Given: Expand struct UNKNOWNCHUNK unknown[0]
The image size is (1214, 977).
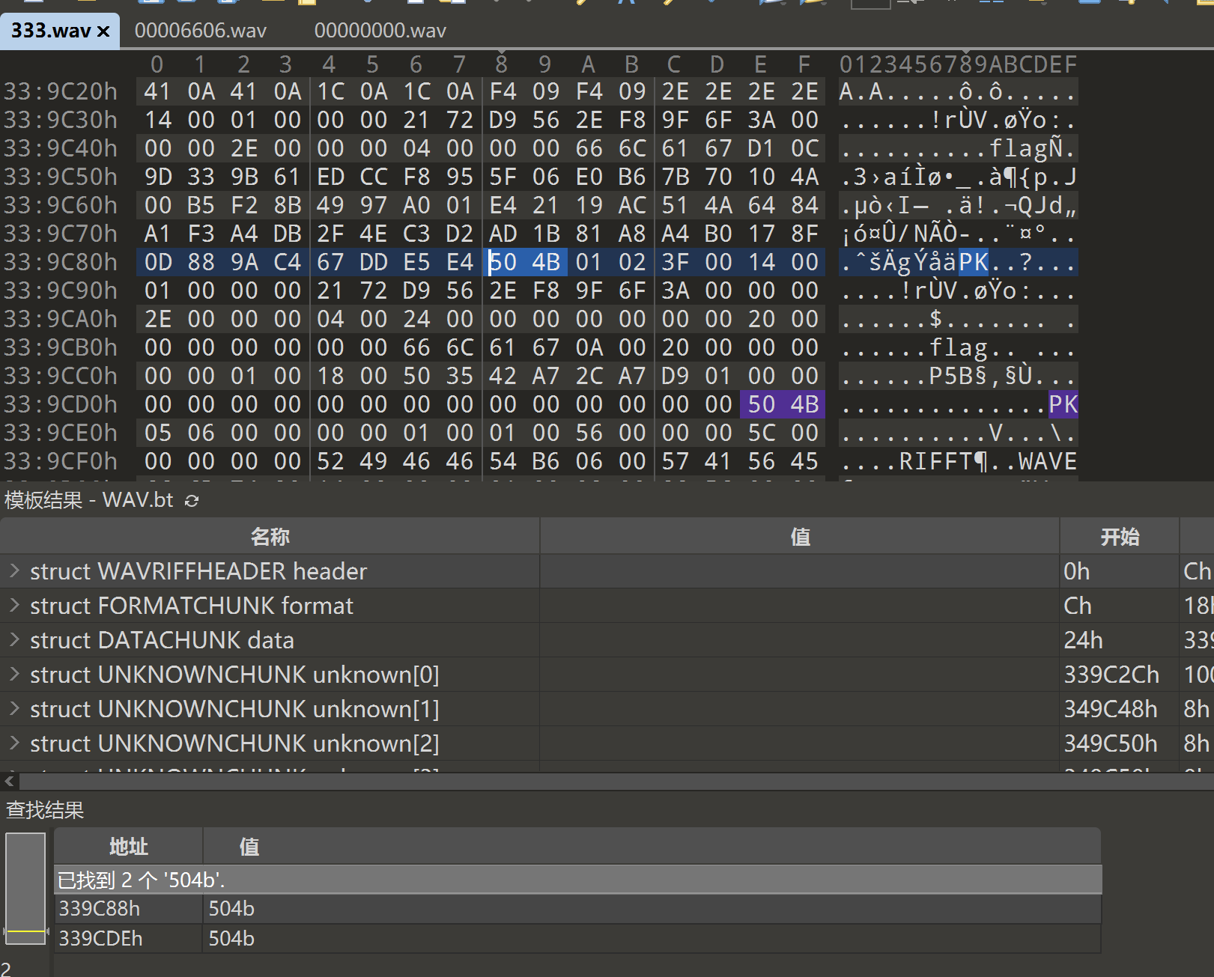Looking at the screenshot, I should (x=14, y=674).
